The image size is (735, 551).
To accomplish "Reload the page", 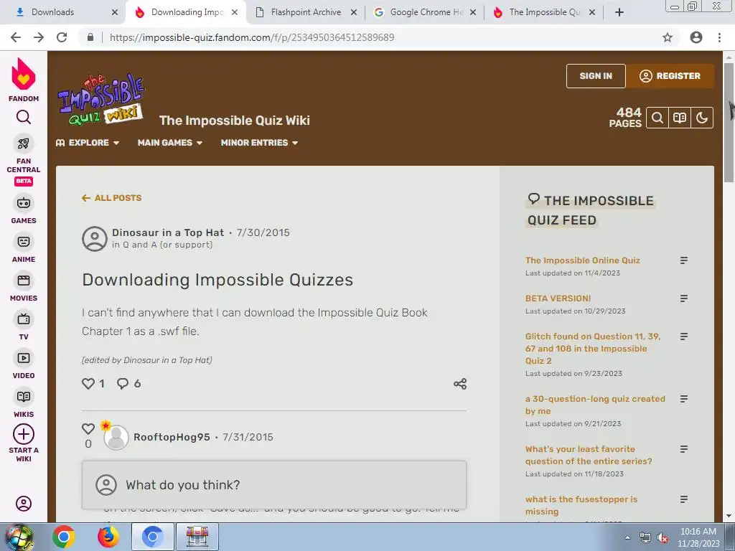I will click(62, 37).
